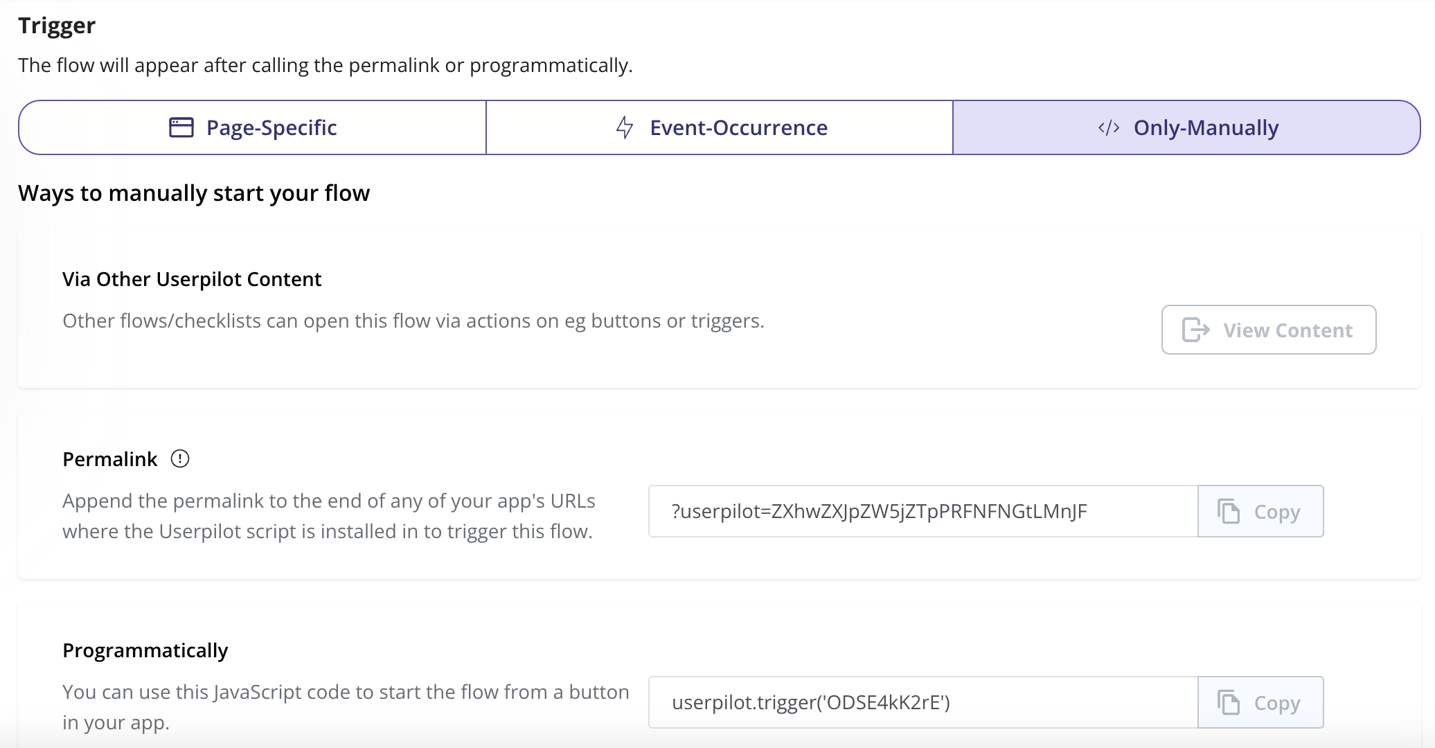Choose the Only-Manually trigger tab
The width and height of the screenshot is (1435, 748).
pos(1186,127)
